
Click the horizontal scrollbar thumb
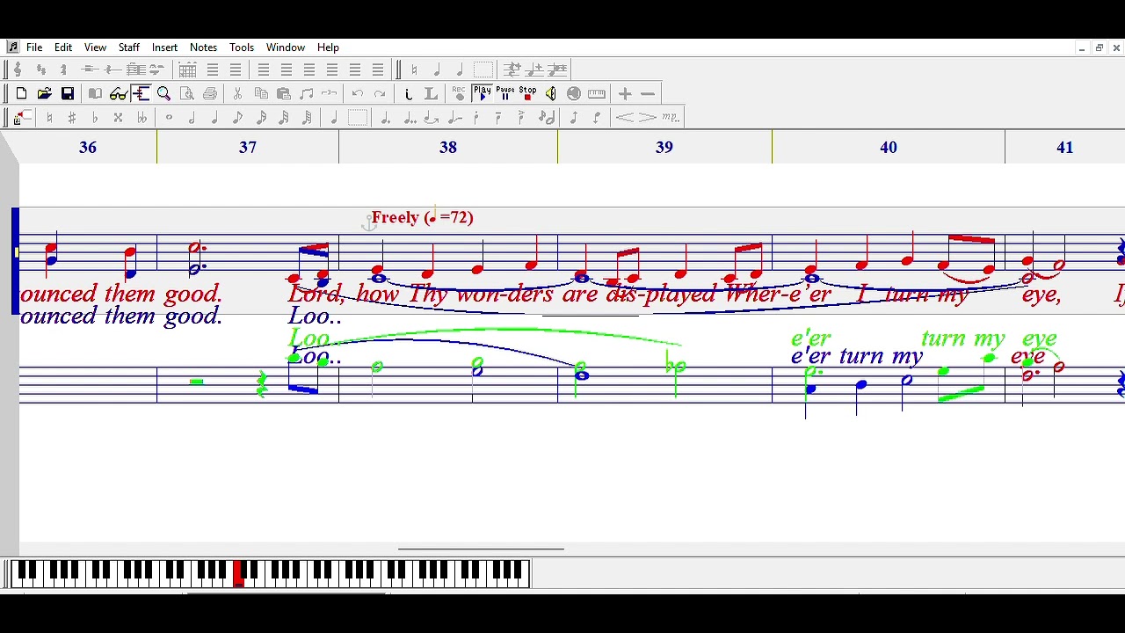pyautogui.click(x=481, y=549)
